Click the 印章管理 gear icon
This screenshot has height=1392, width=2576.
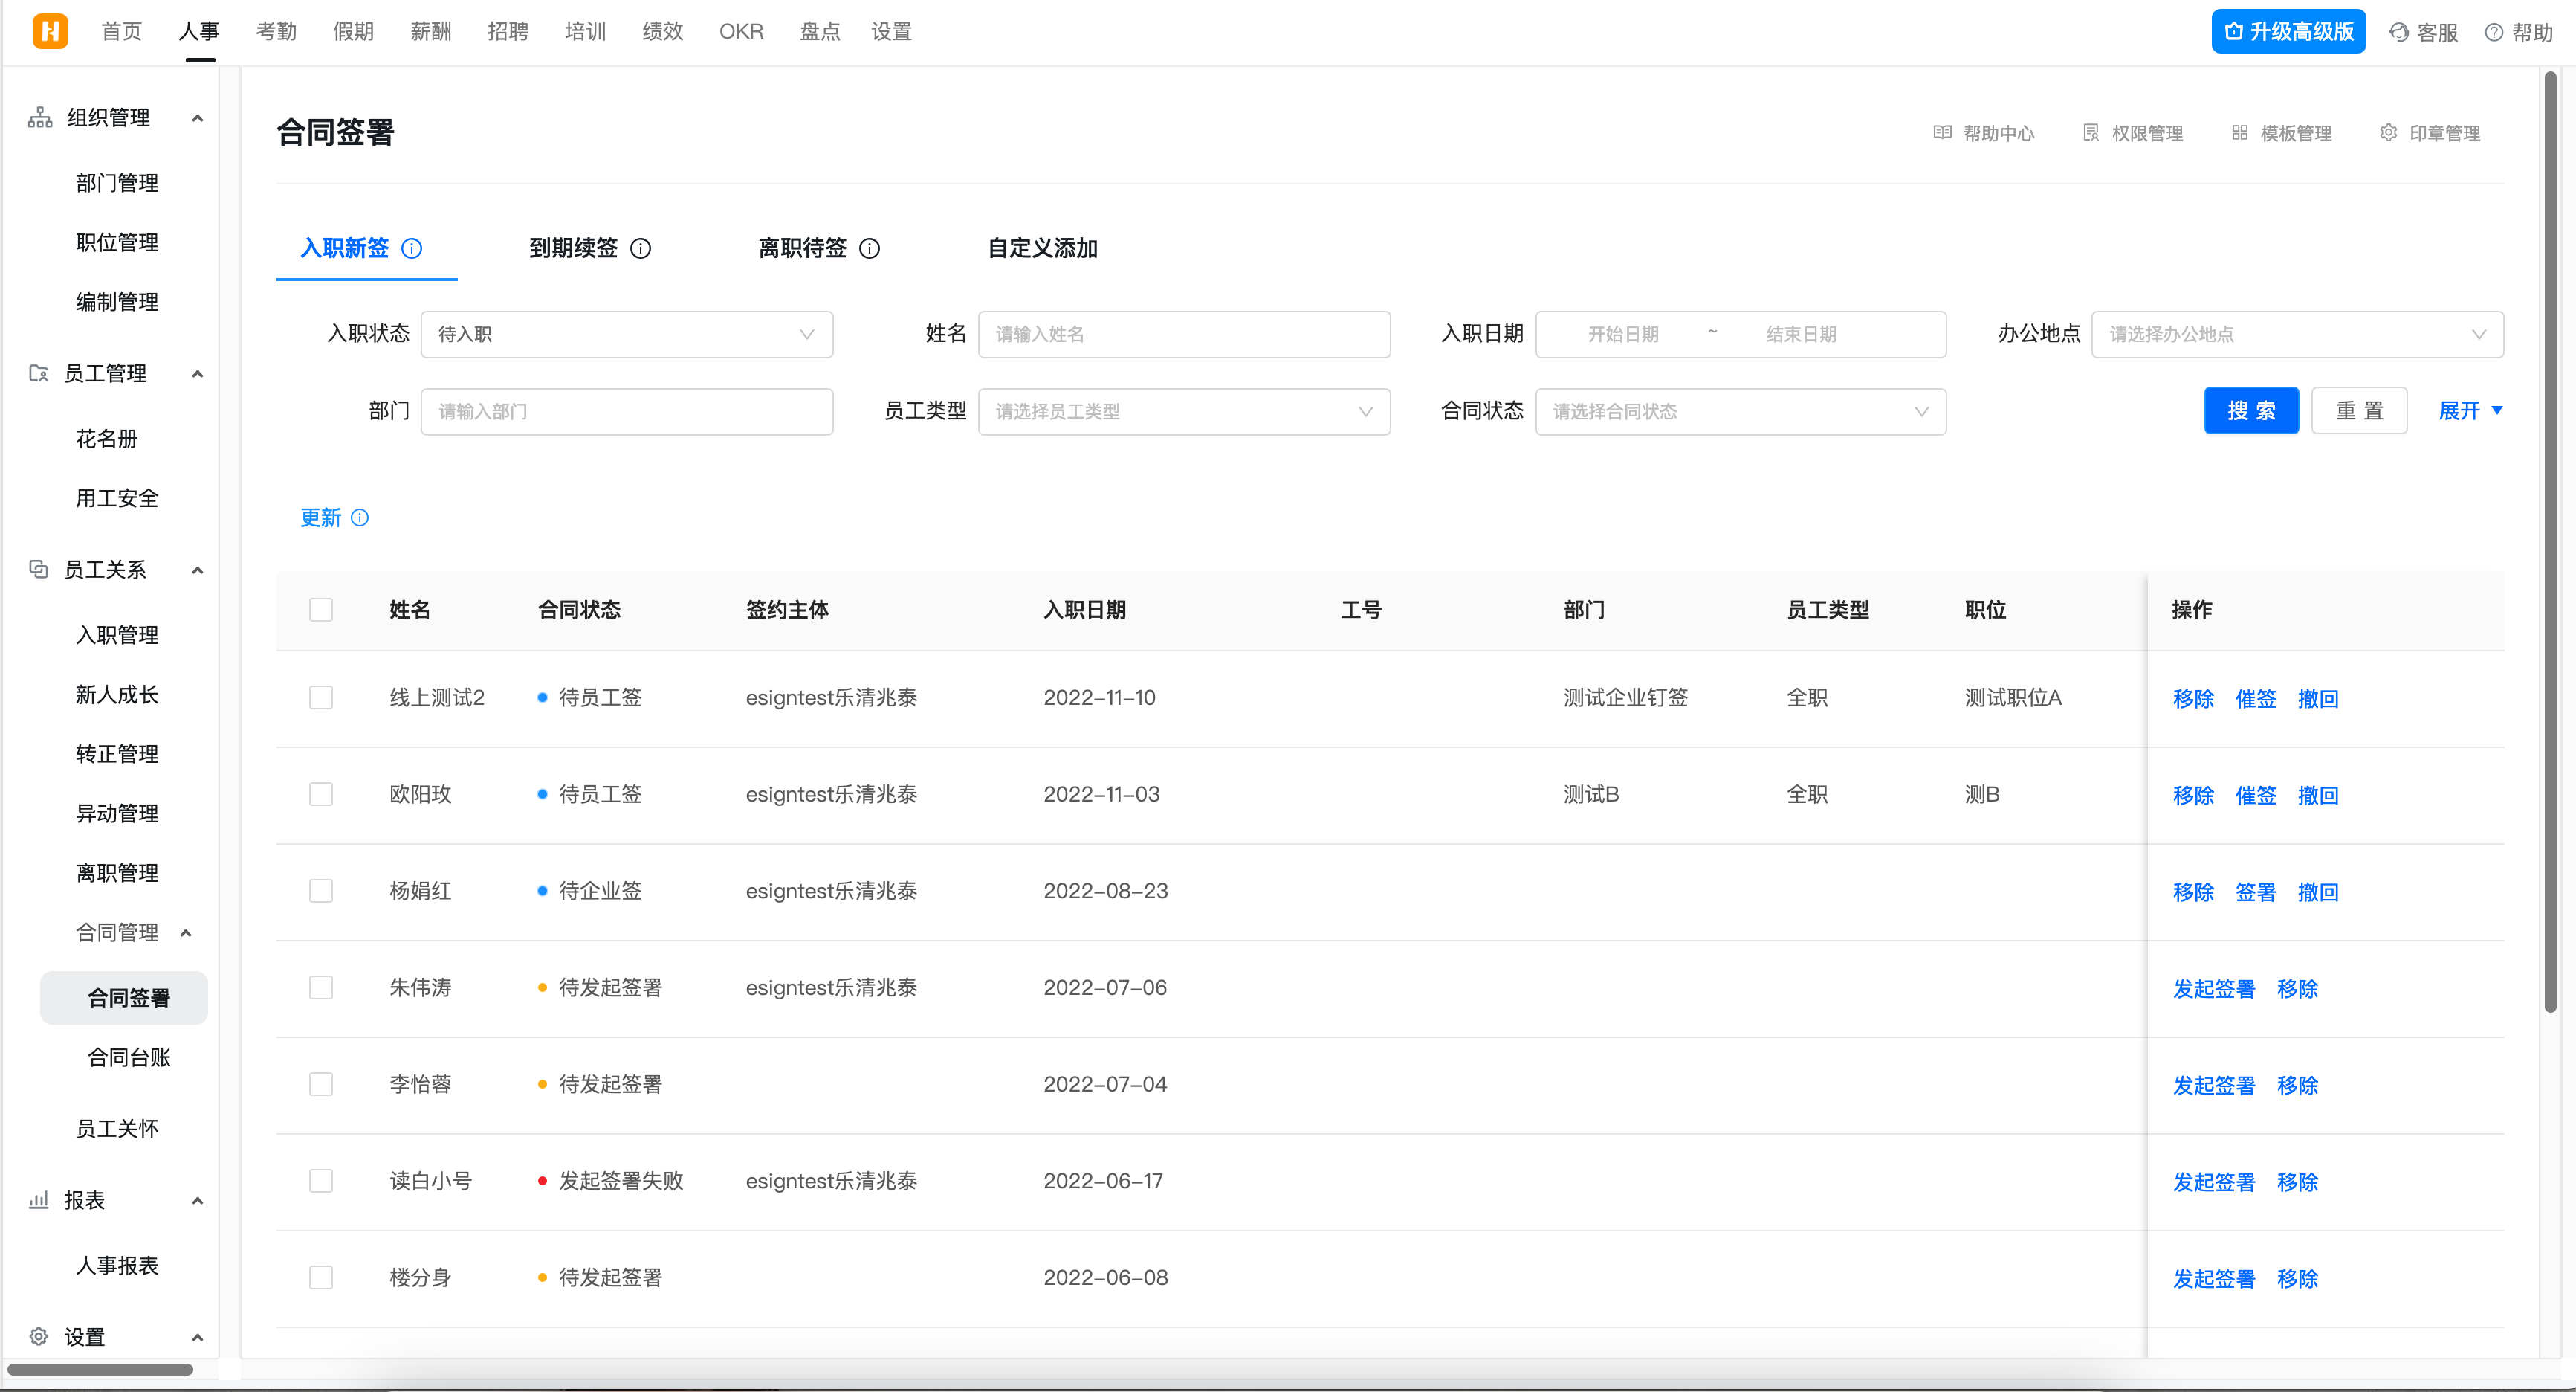2388,132
